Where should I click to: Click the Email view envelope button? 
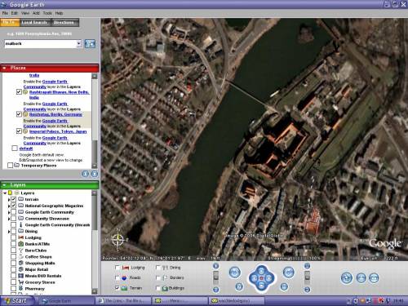tap(374, 278)
